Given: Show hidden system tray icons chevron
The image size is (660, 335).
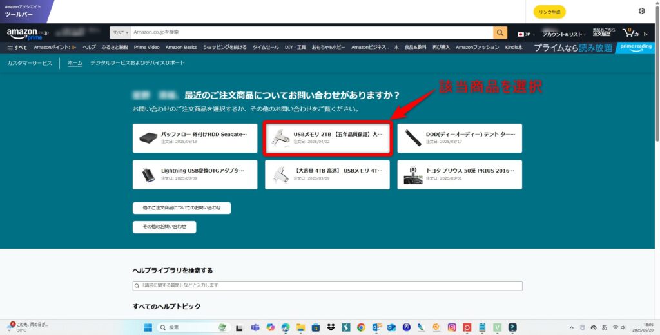Looking at the screenshot, I should pos(571,327).
